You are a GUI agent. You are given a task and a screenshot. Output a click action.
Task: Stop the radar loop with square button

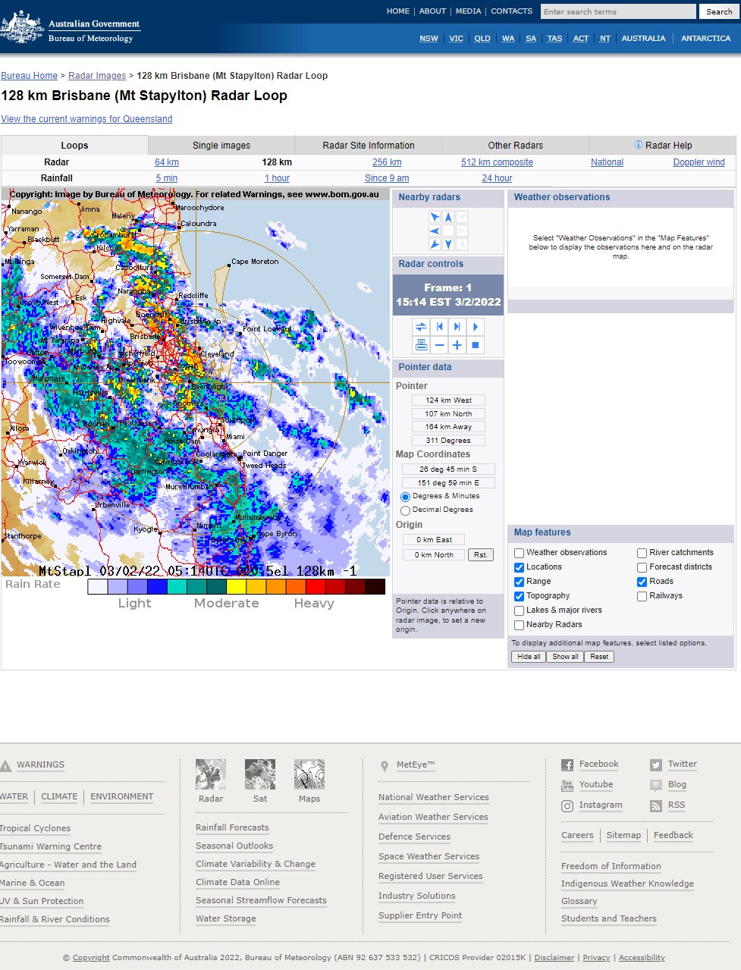(x=476, y=345)
